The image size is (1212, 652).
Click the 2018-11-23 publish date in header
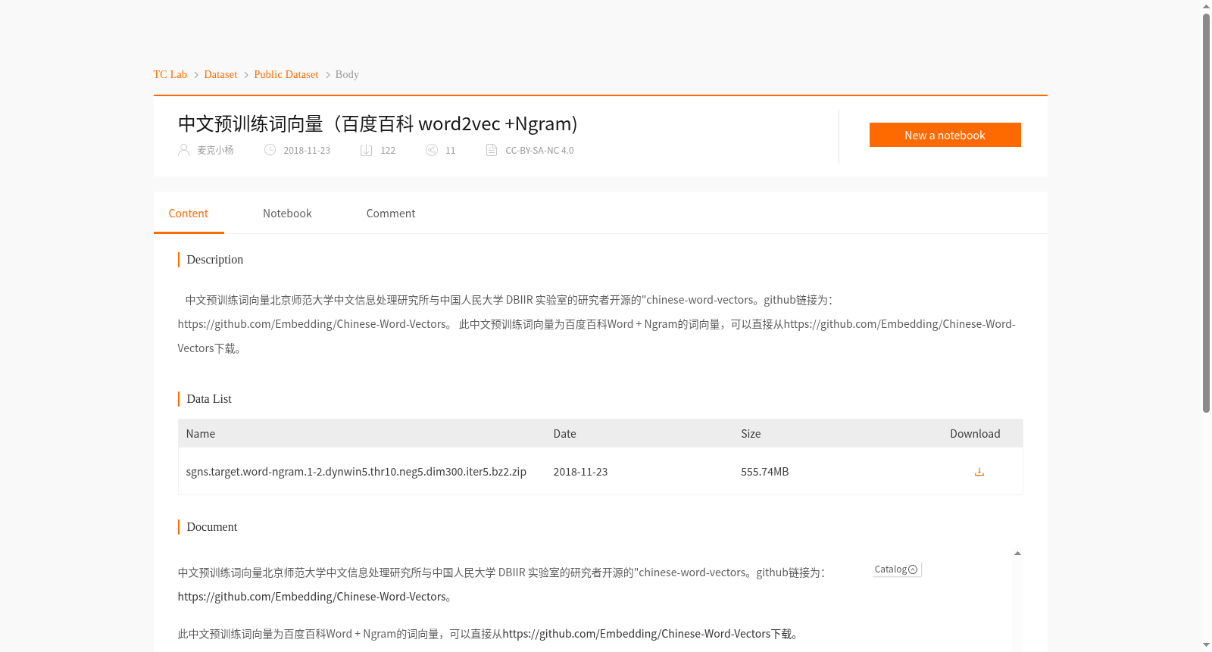pos(307,150)
